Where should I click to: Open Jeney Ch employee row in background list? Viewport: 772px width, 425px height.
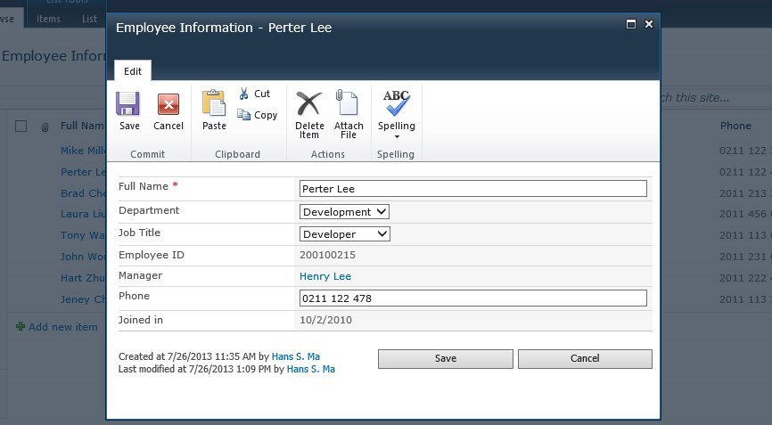(83, 299)
